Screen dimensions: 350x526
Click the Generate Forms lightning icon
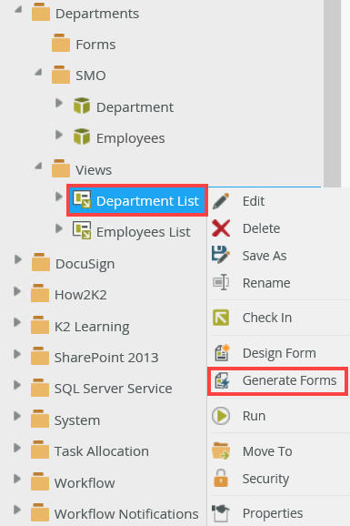point(222,380)
